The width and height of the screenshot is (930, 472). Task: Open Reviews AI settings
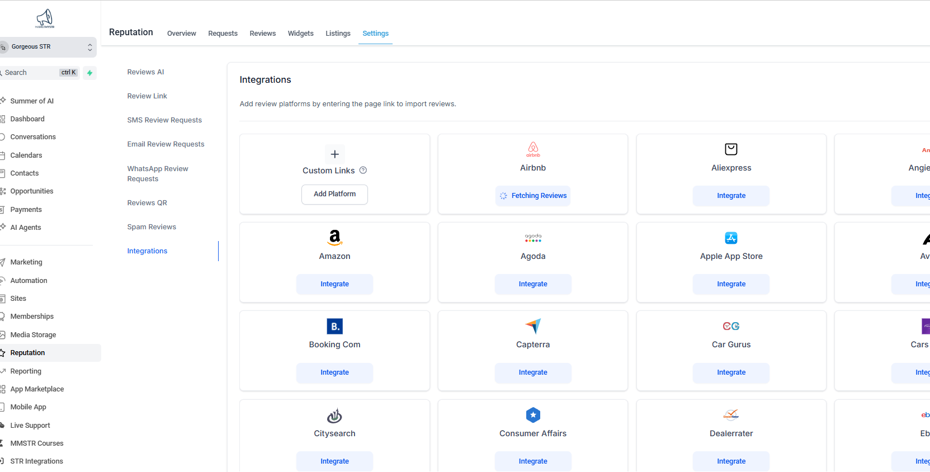tap(145, 72)
